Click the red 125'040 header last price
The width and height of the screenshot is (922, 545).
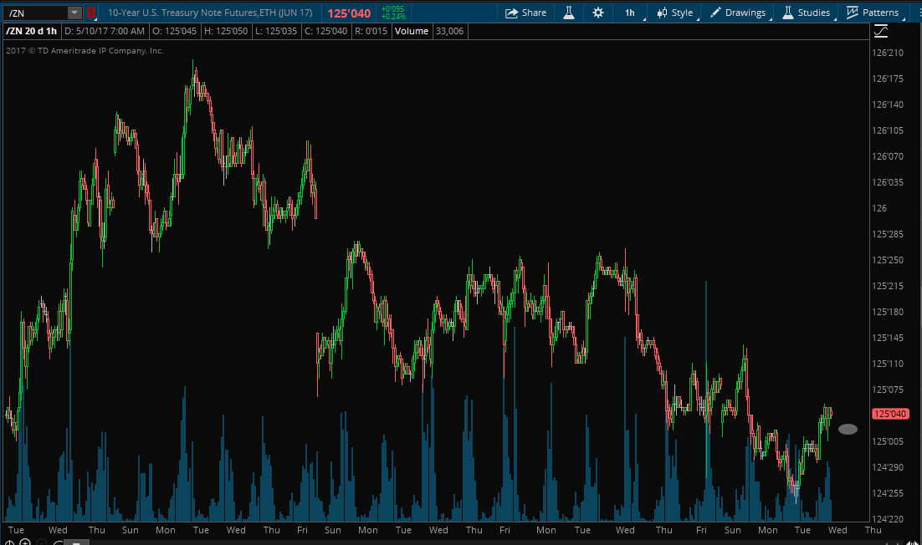coord(349,13)
